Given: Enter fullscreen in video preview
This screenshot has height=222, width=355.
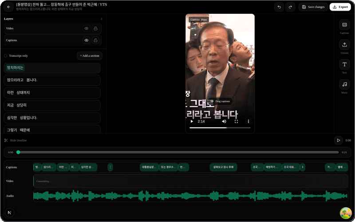Looking at the screenshot, I should (237, 121).
